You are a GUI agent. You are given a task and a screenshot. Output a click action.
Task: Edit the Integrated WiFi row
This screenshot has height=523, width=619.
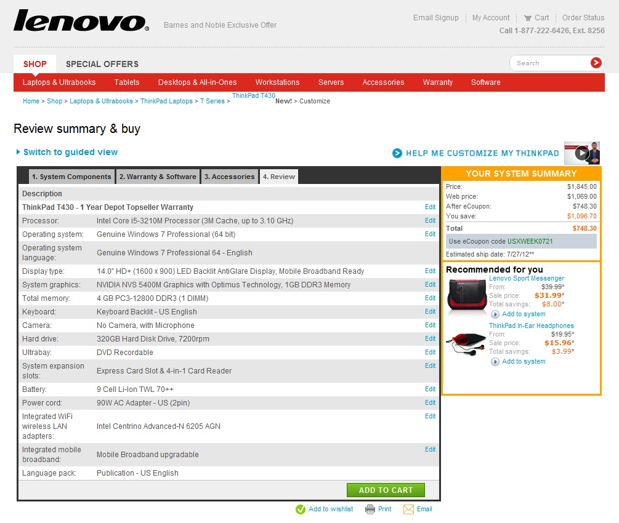click(x=431, y=416)
